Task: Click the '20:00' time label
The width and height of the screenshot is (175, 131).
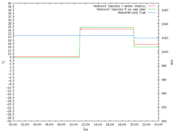Action: [x=134, y=124]
